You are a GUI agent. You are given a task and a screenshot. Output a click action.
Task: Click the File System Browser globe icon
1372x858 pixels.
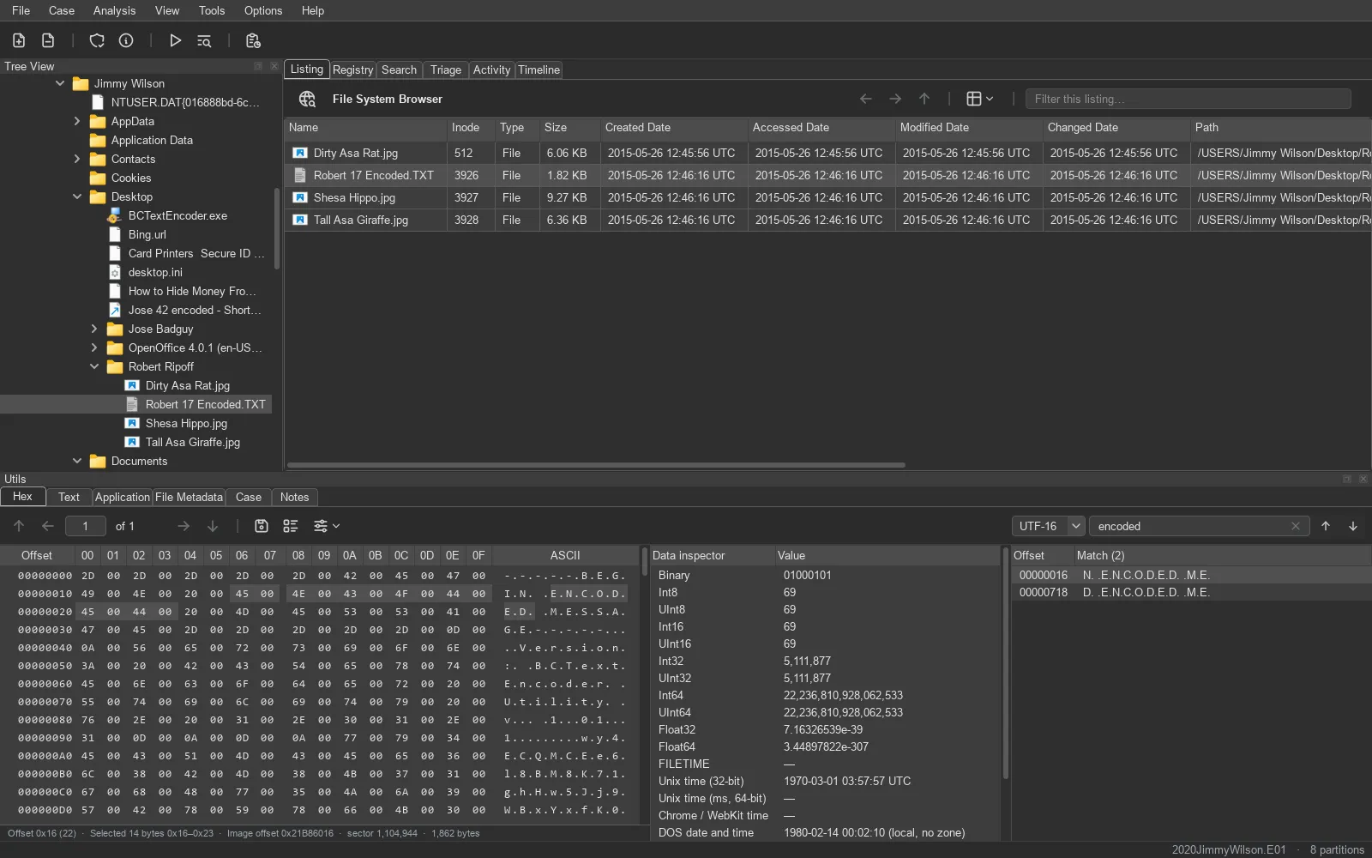308,99
